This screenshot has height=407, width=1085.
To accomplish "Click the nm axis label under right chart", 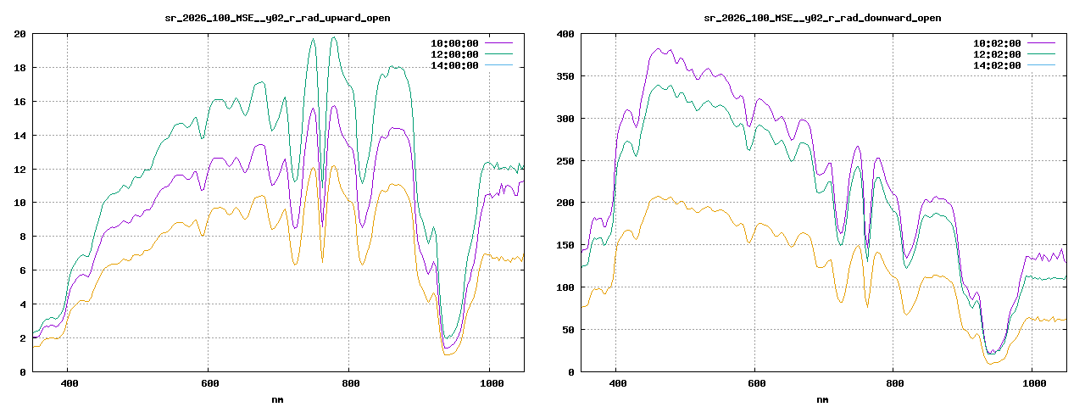I will pos(821,399).
